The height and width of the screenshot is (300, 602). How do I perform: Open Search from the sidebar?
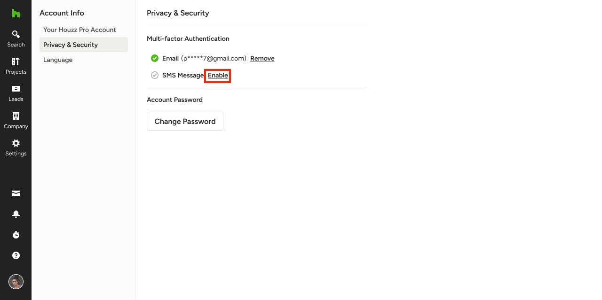pos(16,38)
